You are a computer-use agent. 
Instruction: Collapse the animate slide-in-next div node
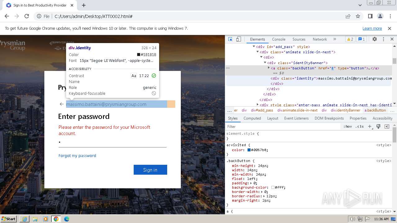point(257,52)
